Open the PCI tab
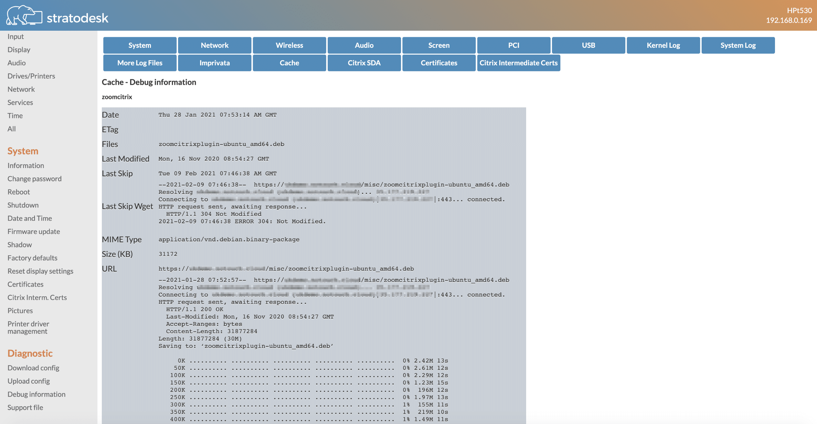 (x=514, y=45)
